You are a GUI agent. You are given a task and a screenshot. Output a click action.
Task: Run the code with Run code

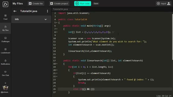(82, 4)
